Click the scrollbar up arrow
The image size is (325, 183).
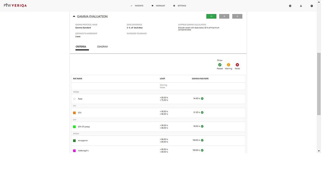coord(319,2)
